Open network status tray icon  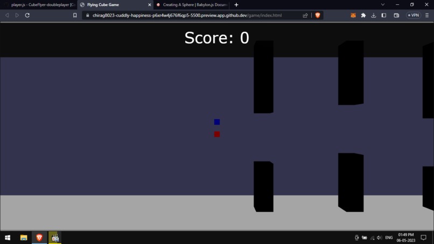tap(372, 238)
